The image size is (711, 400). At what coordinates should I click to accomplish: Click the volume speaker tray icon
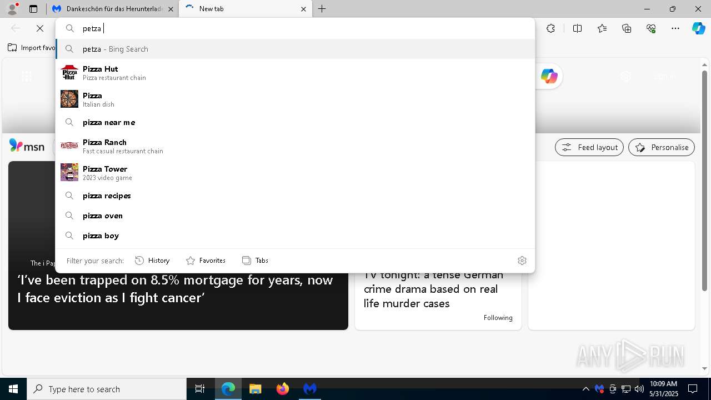[x=639, y=389]
